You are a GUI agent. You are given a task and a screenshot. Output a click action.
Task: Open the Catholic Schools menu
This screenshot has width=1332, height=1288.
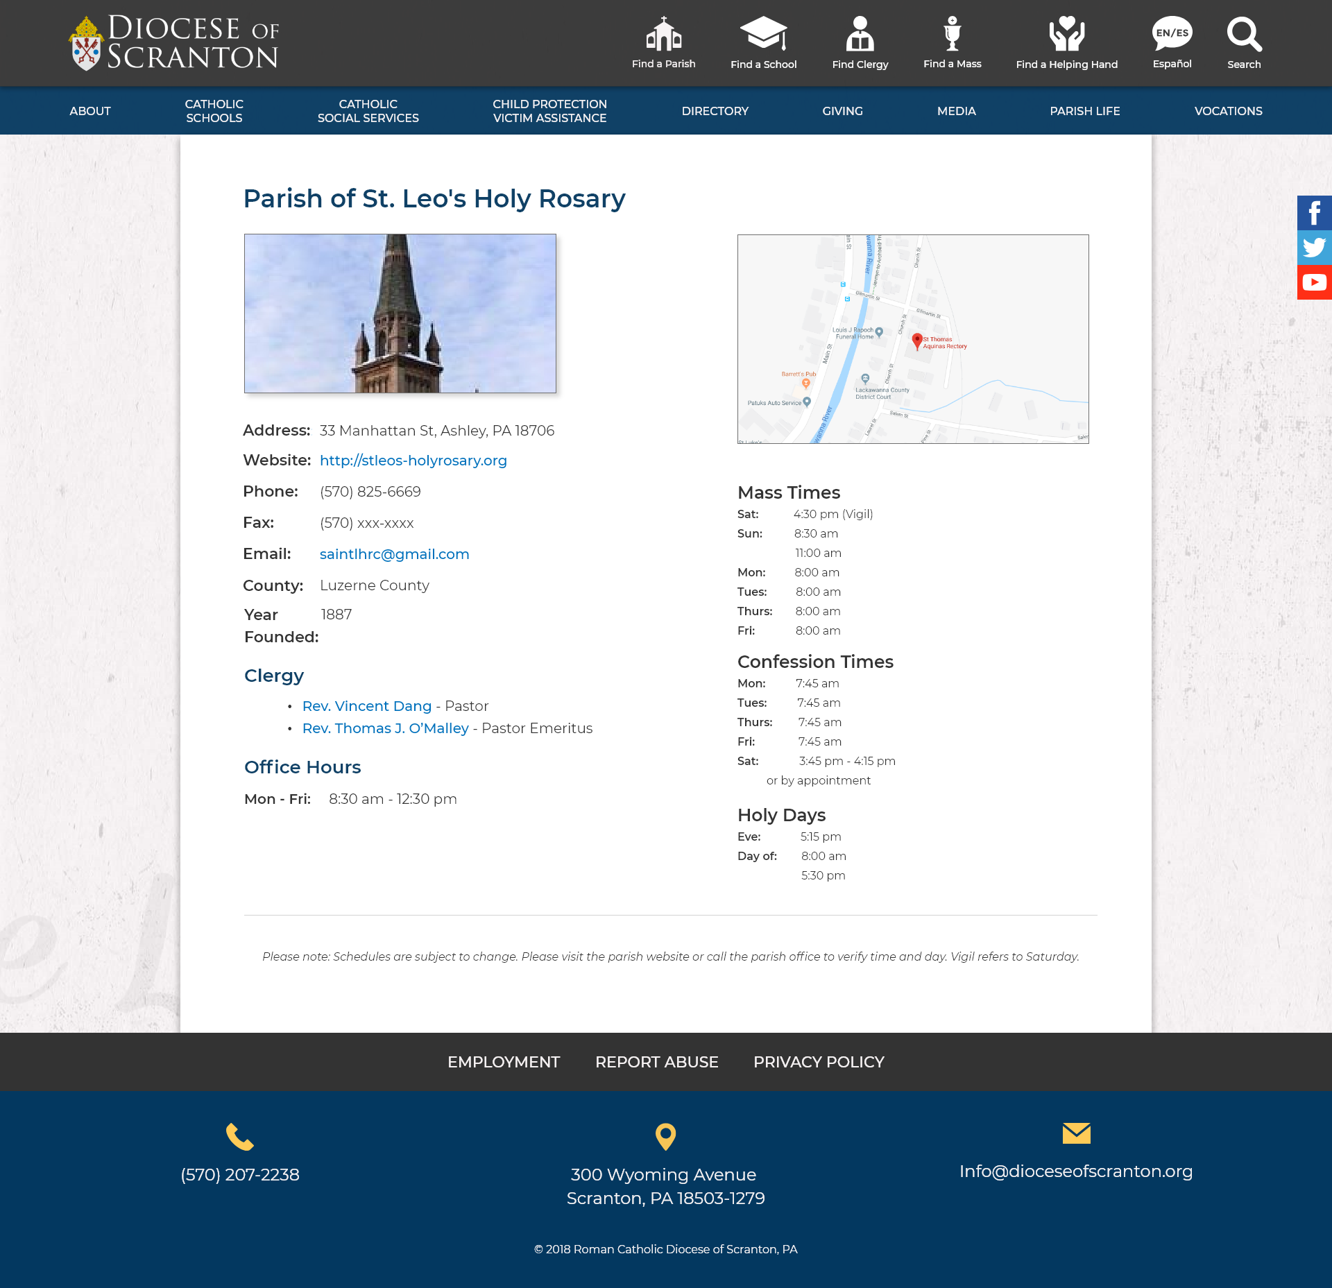click(214, 111)
